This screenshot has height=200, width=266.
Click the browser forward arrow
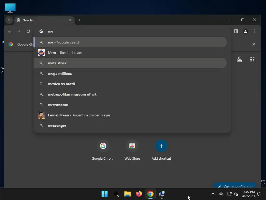tap(19, 31)
